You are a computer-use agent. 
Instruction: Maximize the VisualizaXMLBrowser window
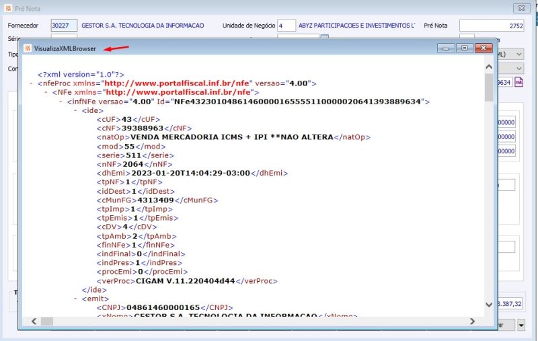coord(465,48)
